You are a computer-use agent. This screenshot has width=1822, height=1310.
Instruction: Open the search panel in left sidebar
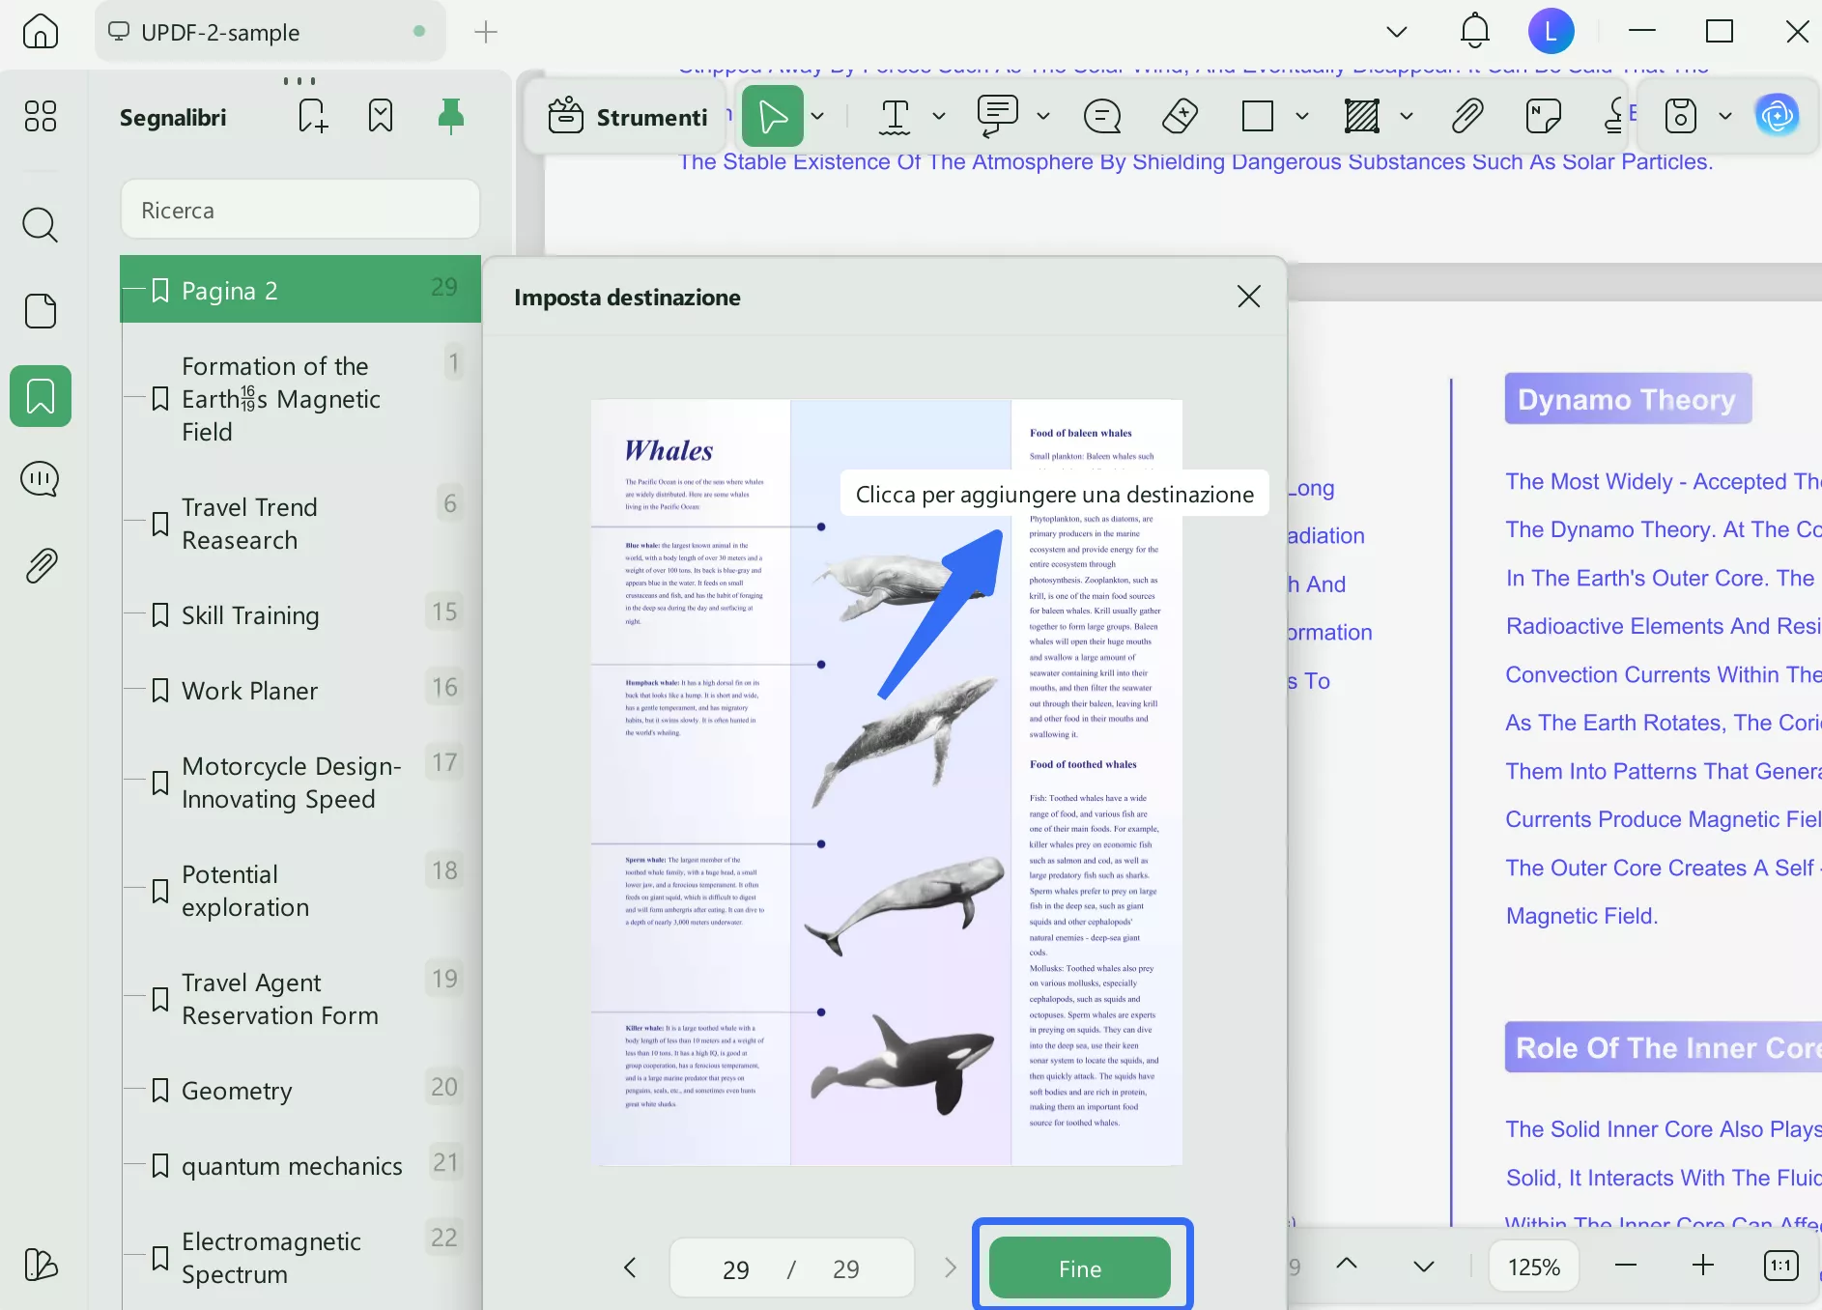[x=40, y=225]
